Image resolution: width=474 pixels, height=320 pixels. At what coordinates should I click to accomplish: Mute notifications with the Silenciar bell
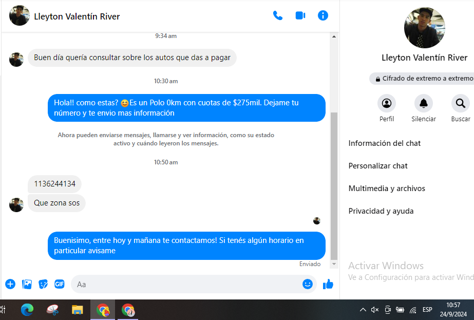pyautogui.click(x=423, y=104)
